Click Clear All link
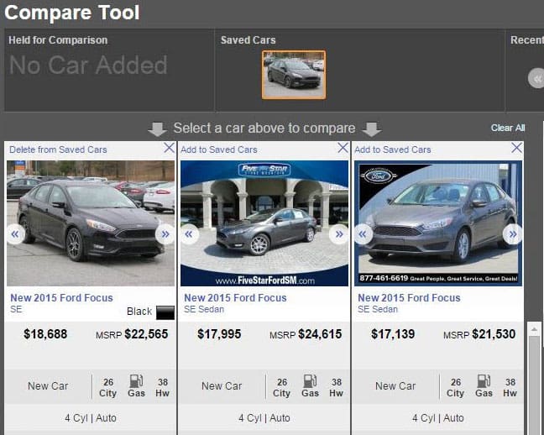544x435 pixels. click(508, 128)
